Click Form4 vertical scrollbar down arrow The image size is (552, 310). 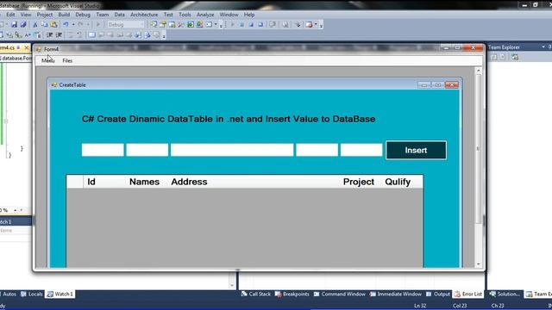tap(479, 264)
